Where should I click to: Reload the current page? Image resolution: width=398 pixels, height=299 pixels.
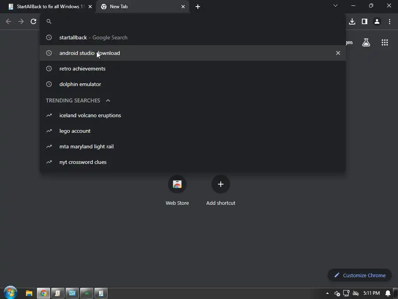[x=33, y=21]
